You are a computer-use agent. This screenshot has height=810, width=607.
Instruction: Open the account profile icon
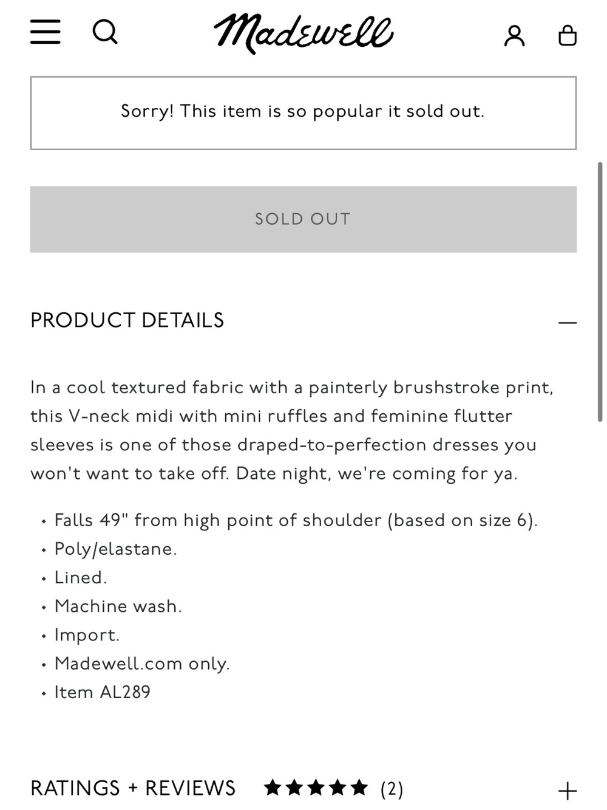click(514, 36)
